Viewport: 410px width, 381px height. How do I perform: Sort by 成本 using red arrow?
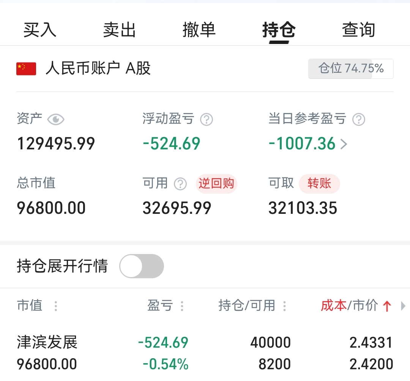point(387,306)
